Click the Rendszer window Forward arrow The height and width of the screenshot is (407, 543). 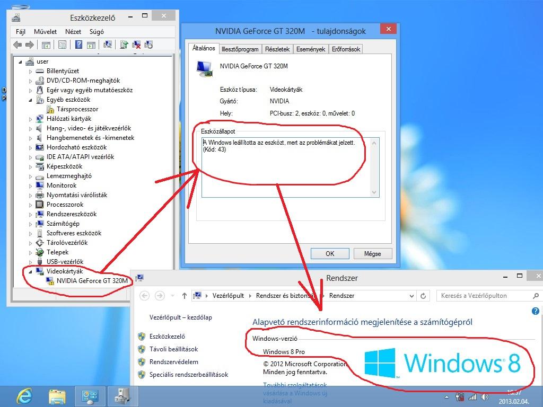(x=160, y=296)
